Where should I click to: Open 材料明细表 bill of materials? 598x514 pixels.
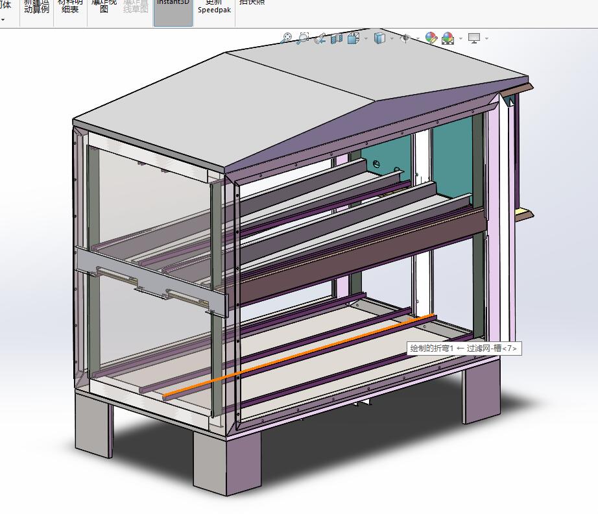click(70, 8)
